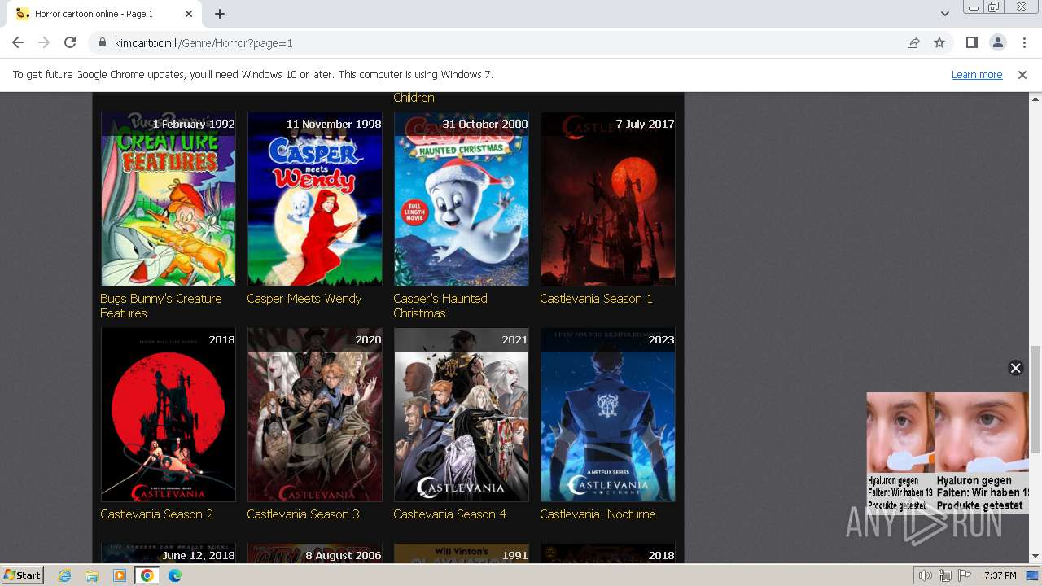
Task: Launch Internet Explorer from the taskbar
Action: point(65,575)
